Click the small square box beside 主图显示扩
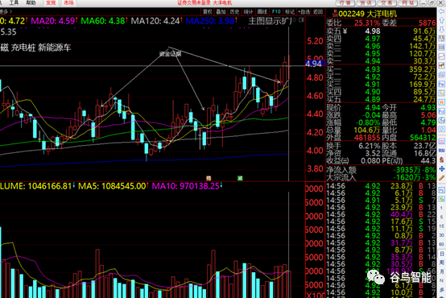 tap(302, 20)
